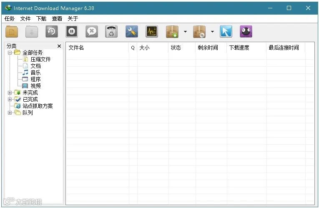Expand the 未完成 tree node

coord(10,93)
